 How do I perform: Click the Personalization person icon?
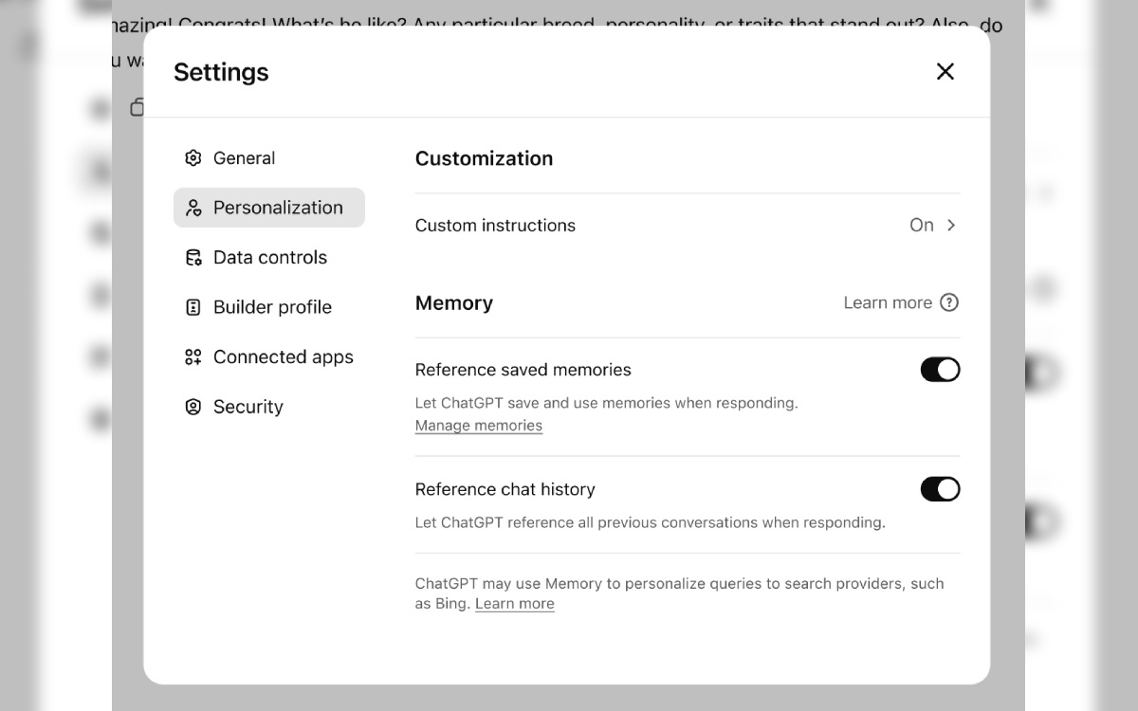point(193,208)
